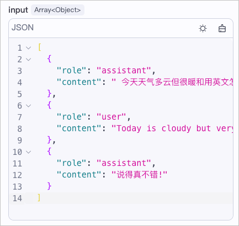Click the "assistant" value on line 11
This screenshot has height=226, width=239.
click(124, 163)
